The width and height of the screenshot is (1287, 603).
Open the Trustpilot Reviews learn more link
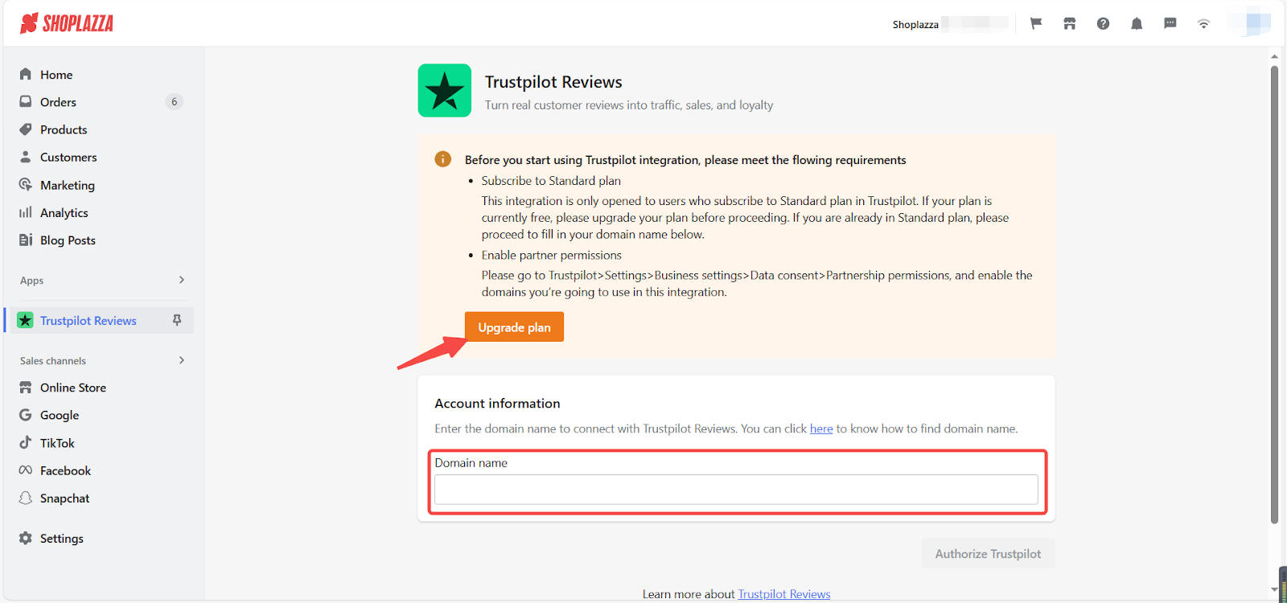pyautogui.click(x=784, y=594)
